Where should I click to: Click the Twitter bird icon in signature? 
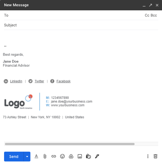click(x=30, y=81)
